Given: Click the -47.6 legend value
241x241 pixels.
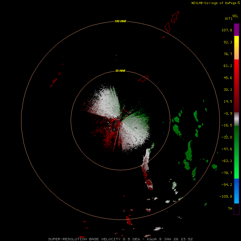Looking at the screenshot, I should [x=227, y=149].
